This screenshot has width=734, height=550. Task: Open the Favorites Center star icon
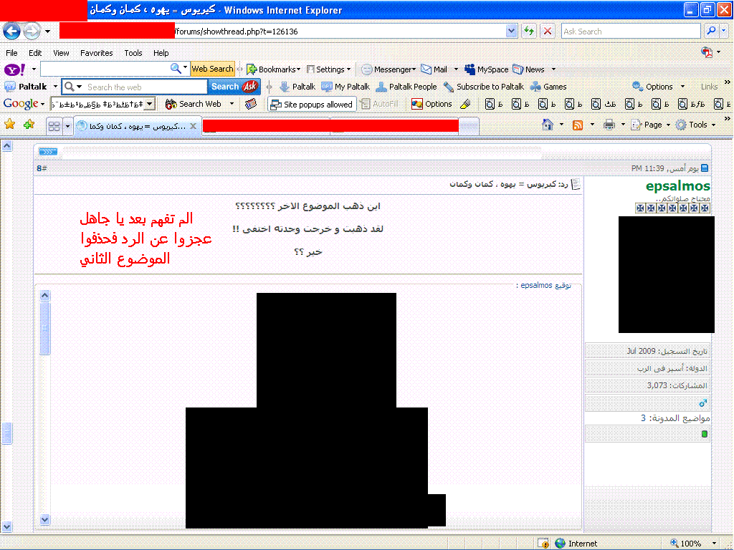(10, 125)
